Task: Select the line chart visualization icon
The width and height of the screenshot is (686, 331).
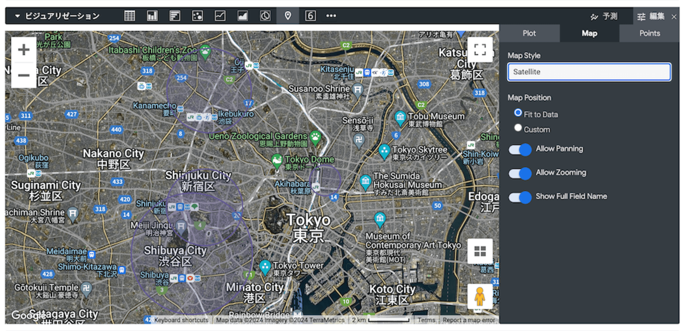Action: pos(220,16)
